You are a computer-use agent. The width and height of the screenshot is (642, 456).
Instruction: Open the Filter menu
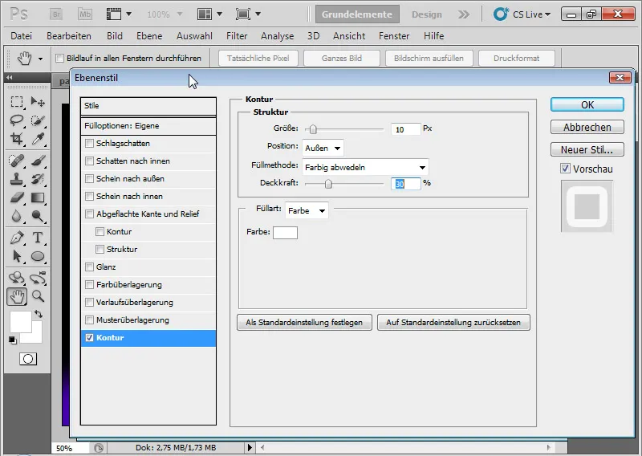237,36
